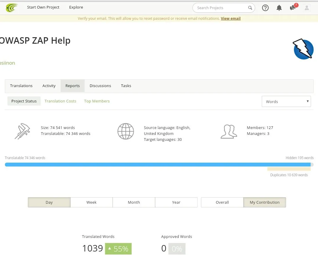The image size is (318, 258).
Task: Click the Approved Words count 0
Action: (164, 249)
